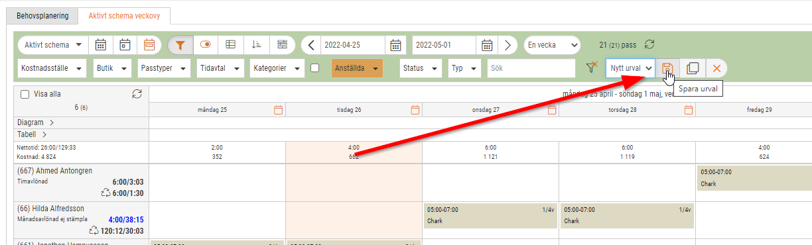Open the Kostnadsställe dropdown
The image size is (812, 245).
[x=52, y=68]
